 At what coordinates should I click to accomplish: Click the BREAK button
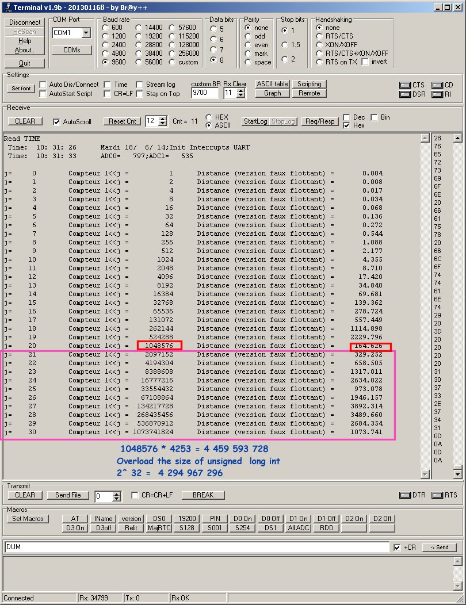click(x=203, y=495)
